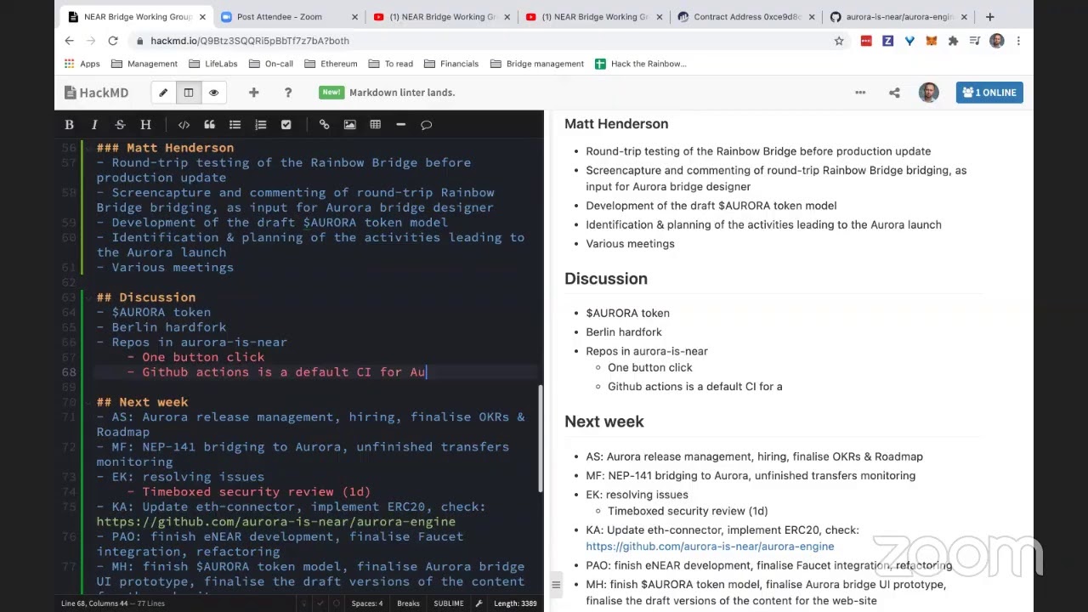Insert a blockquote

[209, 124]
